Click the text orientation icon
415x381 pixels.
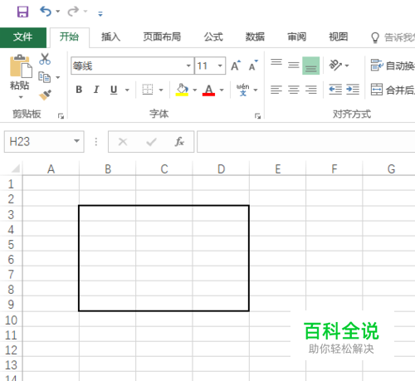(x=335, y=66)
